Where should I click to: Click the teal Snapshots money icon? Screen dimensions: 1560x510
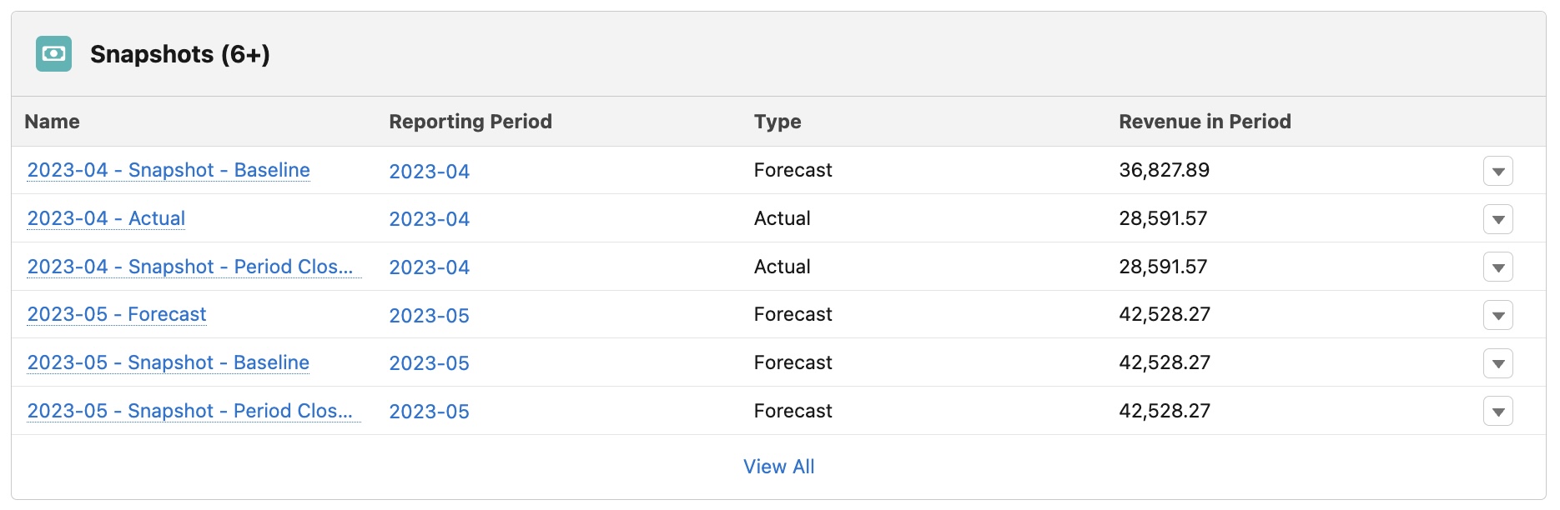pyautogui.click(x=53, y=53)
